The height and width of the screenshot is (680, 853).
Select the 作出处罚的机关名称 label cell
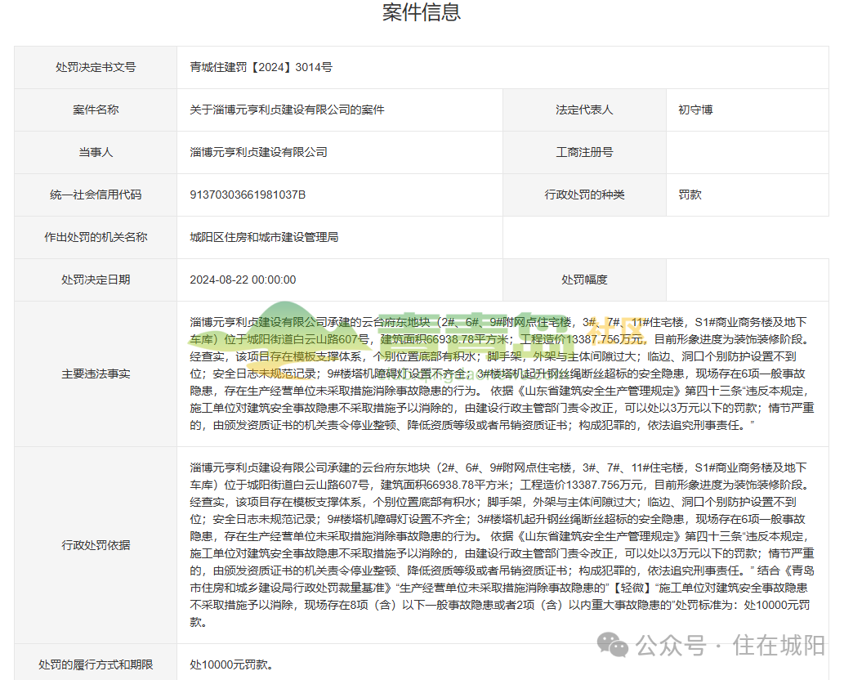point(96,237)
